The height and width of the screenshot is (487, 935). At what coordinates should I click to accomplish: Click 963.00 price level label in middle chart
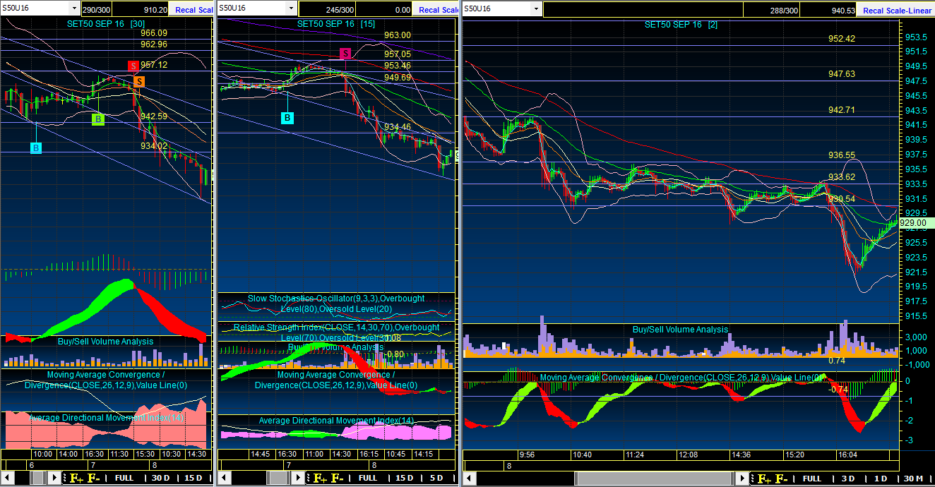pos(397,35)
